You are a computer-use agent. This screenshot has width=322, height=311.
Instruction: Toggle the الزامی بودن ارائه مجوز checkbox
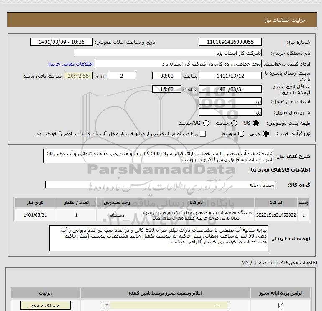coord(281,306)
